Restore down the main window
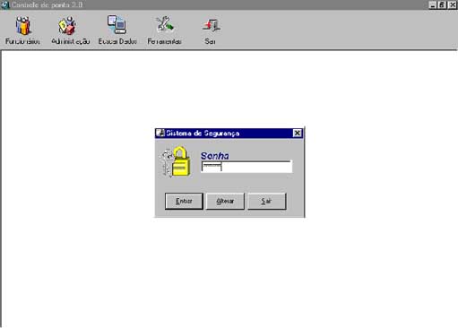Viewport: 458px width, 328px height. point(442,5)
